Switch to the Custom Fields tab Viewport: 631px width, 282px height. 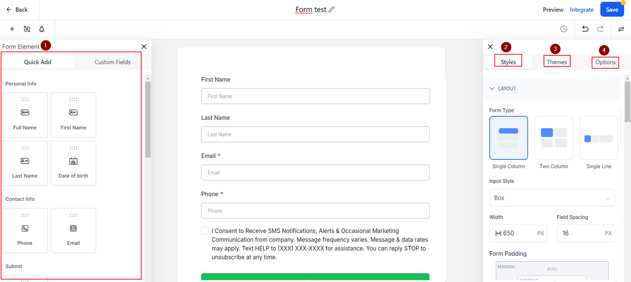coord(112,62)
